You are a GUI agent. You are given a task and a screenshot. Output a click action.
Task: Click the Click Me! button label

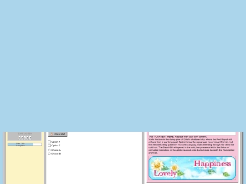coord(60,134)
